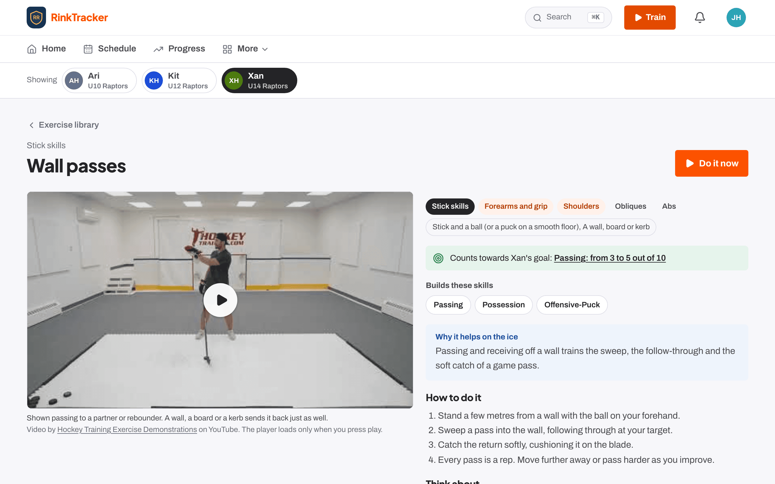Screen dimensions: 775x484
Task: Open the JH account avatar
Action: click(x=736, y=17)
